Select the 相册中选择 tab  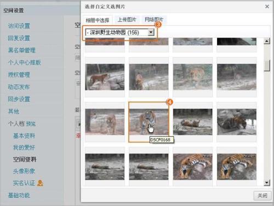(98, 20)
